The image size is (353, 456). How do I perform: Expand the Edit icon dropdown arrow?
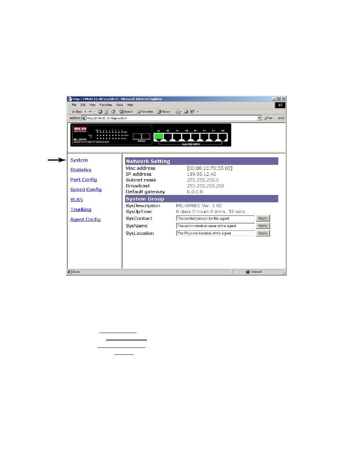coord(198,112)
